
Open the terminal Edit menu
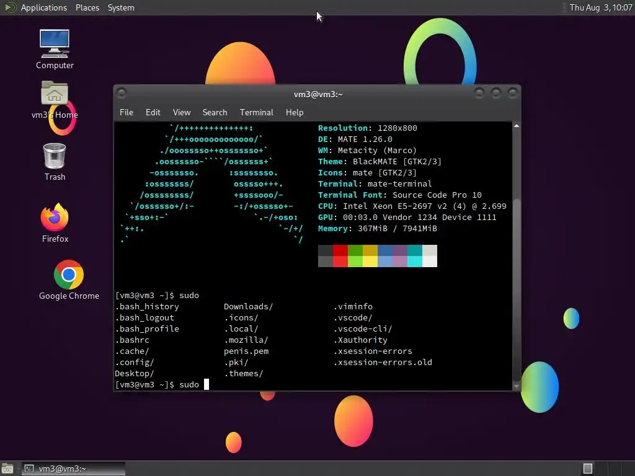(153, 113)
